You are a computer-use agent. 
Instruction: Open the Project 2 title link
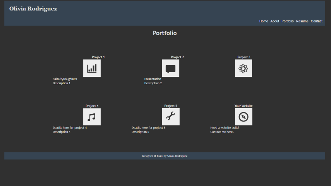(x=177, y=57)
